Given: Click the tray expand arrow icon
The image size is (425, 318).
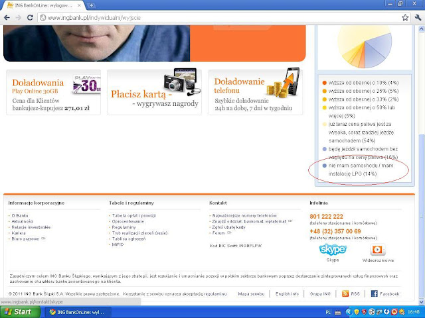Looking at the screenshot, I should click(x=349, y=312).
